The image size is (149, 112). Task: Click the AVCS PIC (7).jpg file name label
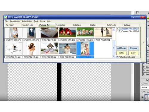[31, 57]
